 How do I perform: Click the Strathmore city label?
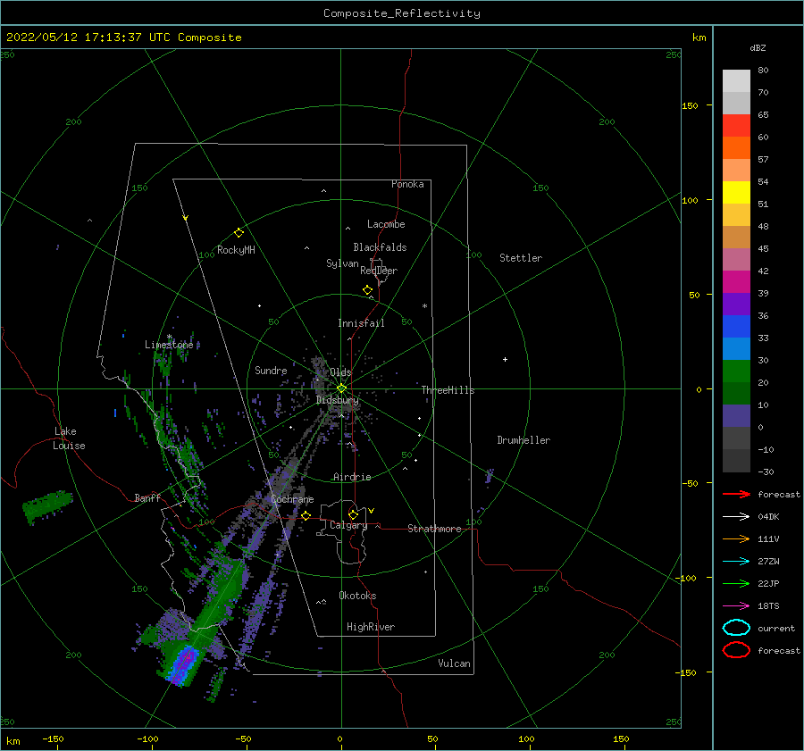tap(434, 529)
